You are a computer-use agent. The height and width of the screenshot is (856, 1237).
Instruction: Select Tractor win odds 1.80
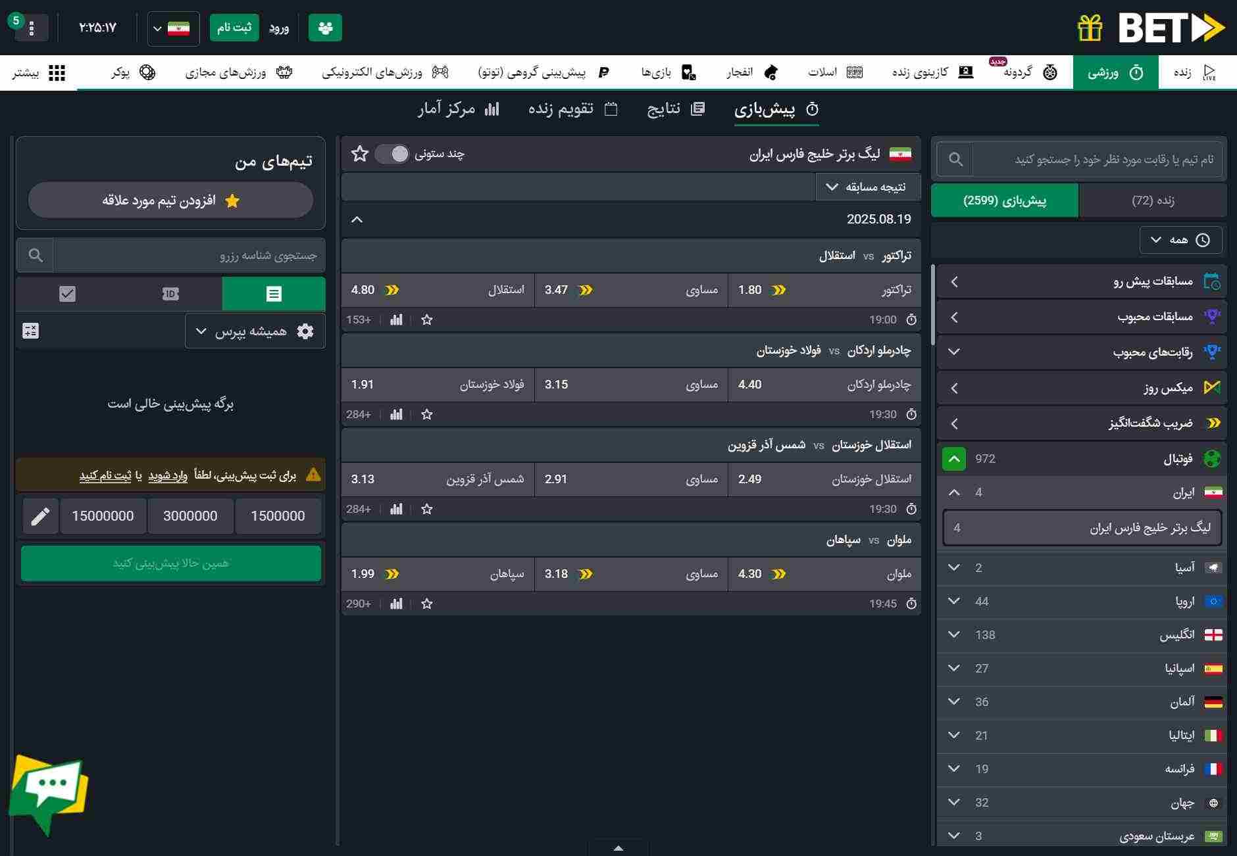point(824,290)
